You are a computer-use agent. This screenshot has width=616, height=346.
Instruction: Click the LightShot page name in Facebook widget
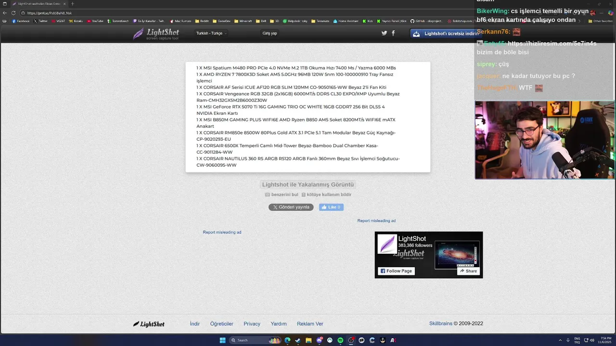tap(412, 239)
